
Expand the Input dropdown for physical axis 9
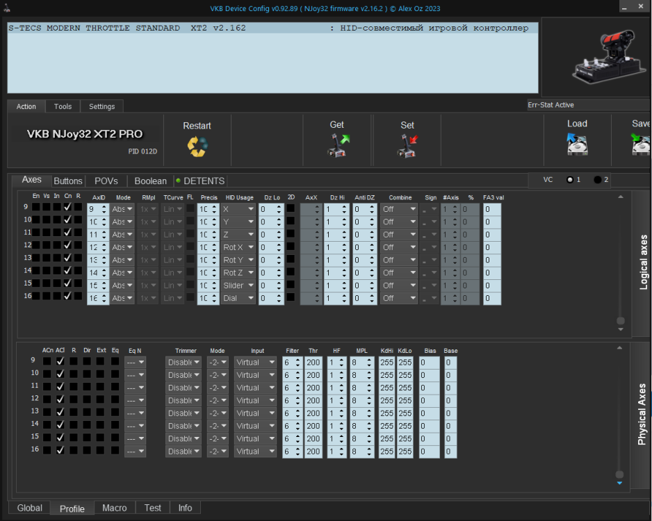pos(254,362)
